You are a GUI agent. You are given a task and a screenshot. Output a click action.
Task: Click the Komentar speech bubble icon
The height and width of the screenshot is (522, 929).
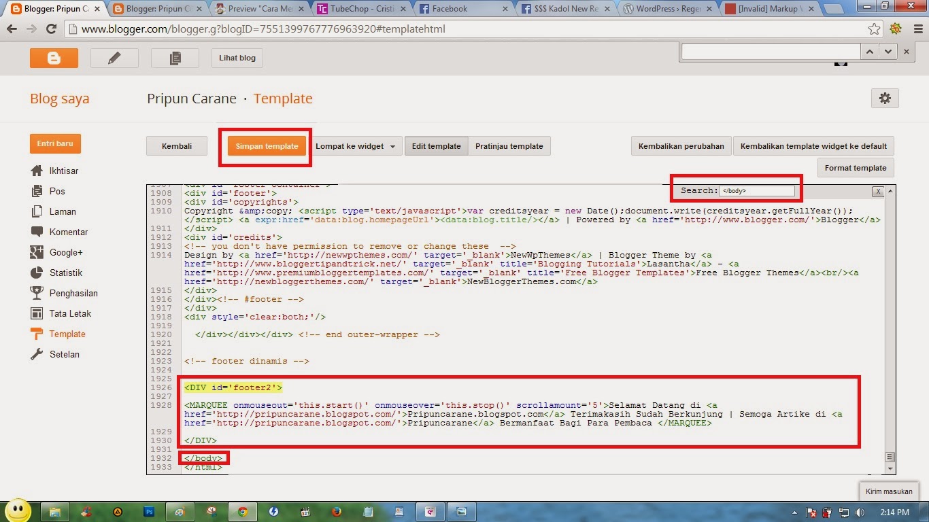(37, 232)
